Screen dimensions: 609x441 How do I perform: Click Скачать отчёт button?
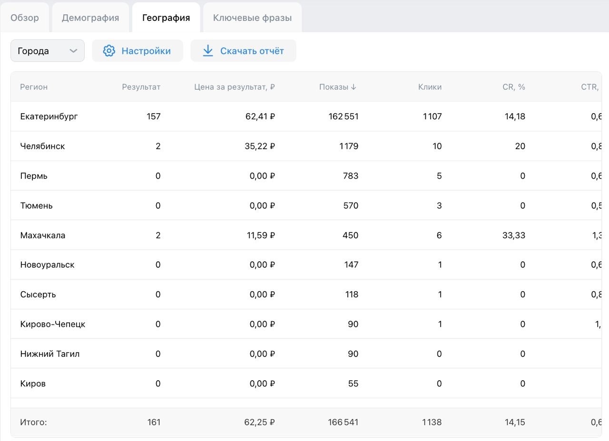pyautogui.click(x=244, y=51)
